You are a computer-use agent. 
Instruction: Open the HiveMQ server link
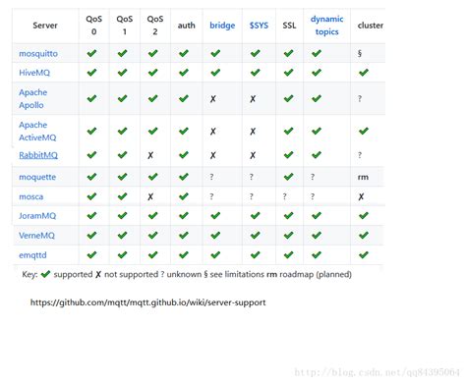[34, 73]
